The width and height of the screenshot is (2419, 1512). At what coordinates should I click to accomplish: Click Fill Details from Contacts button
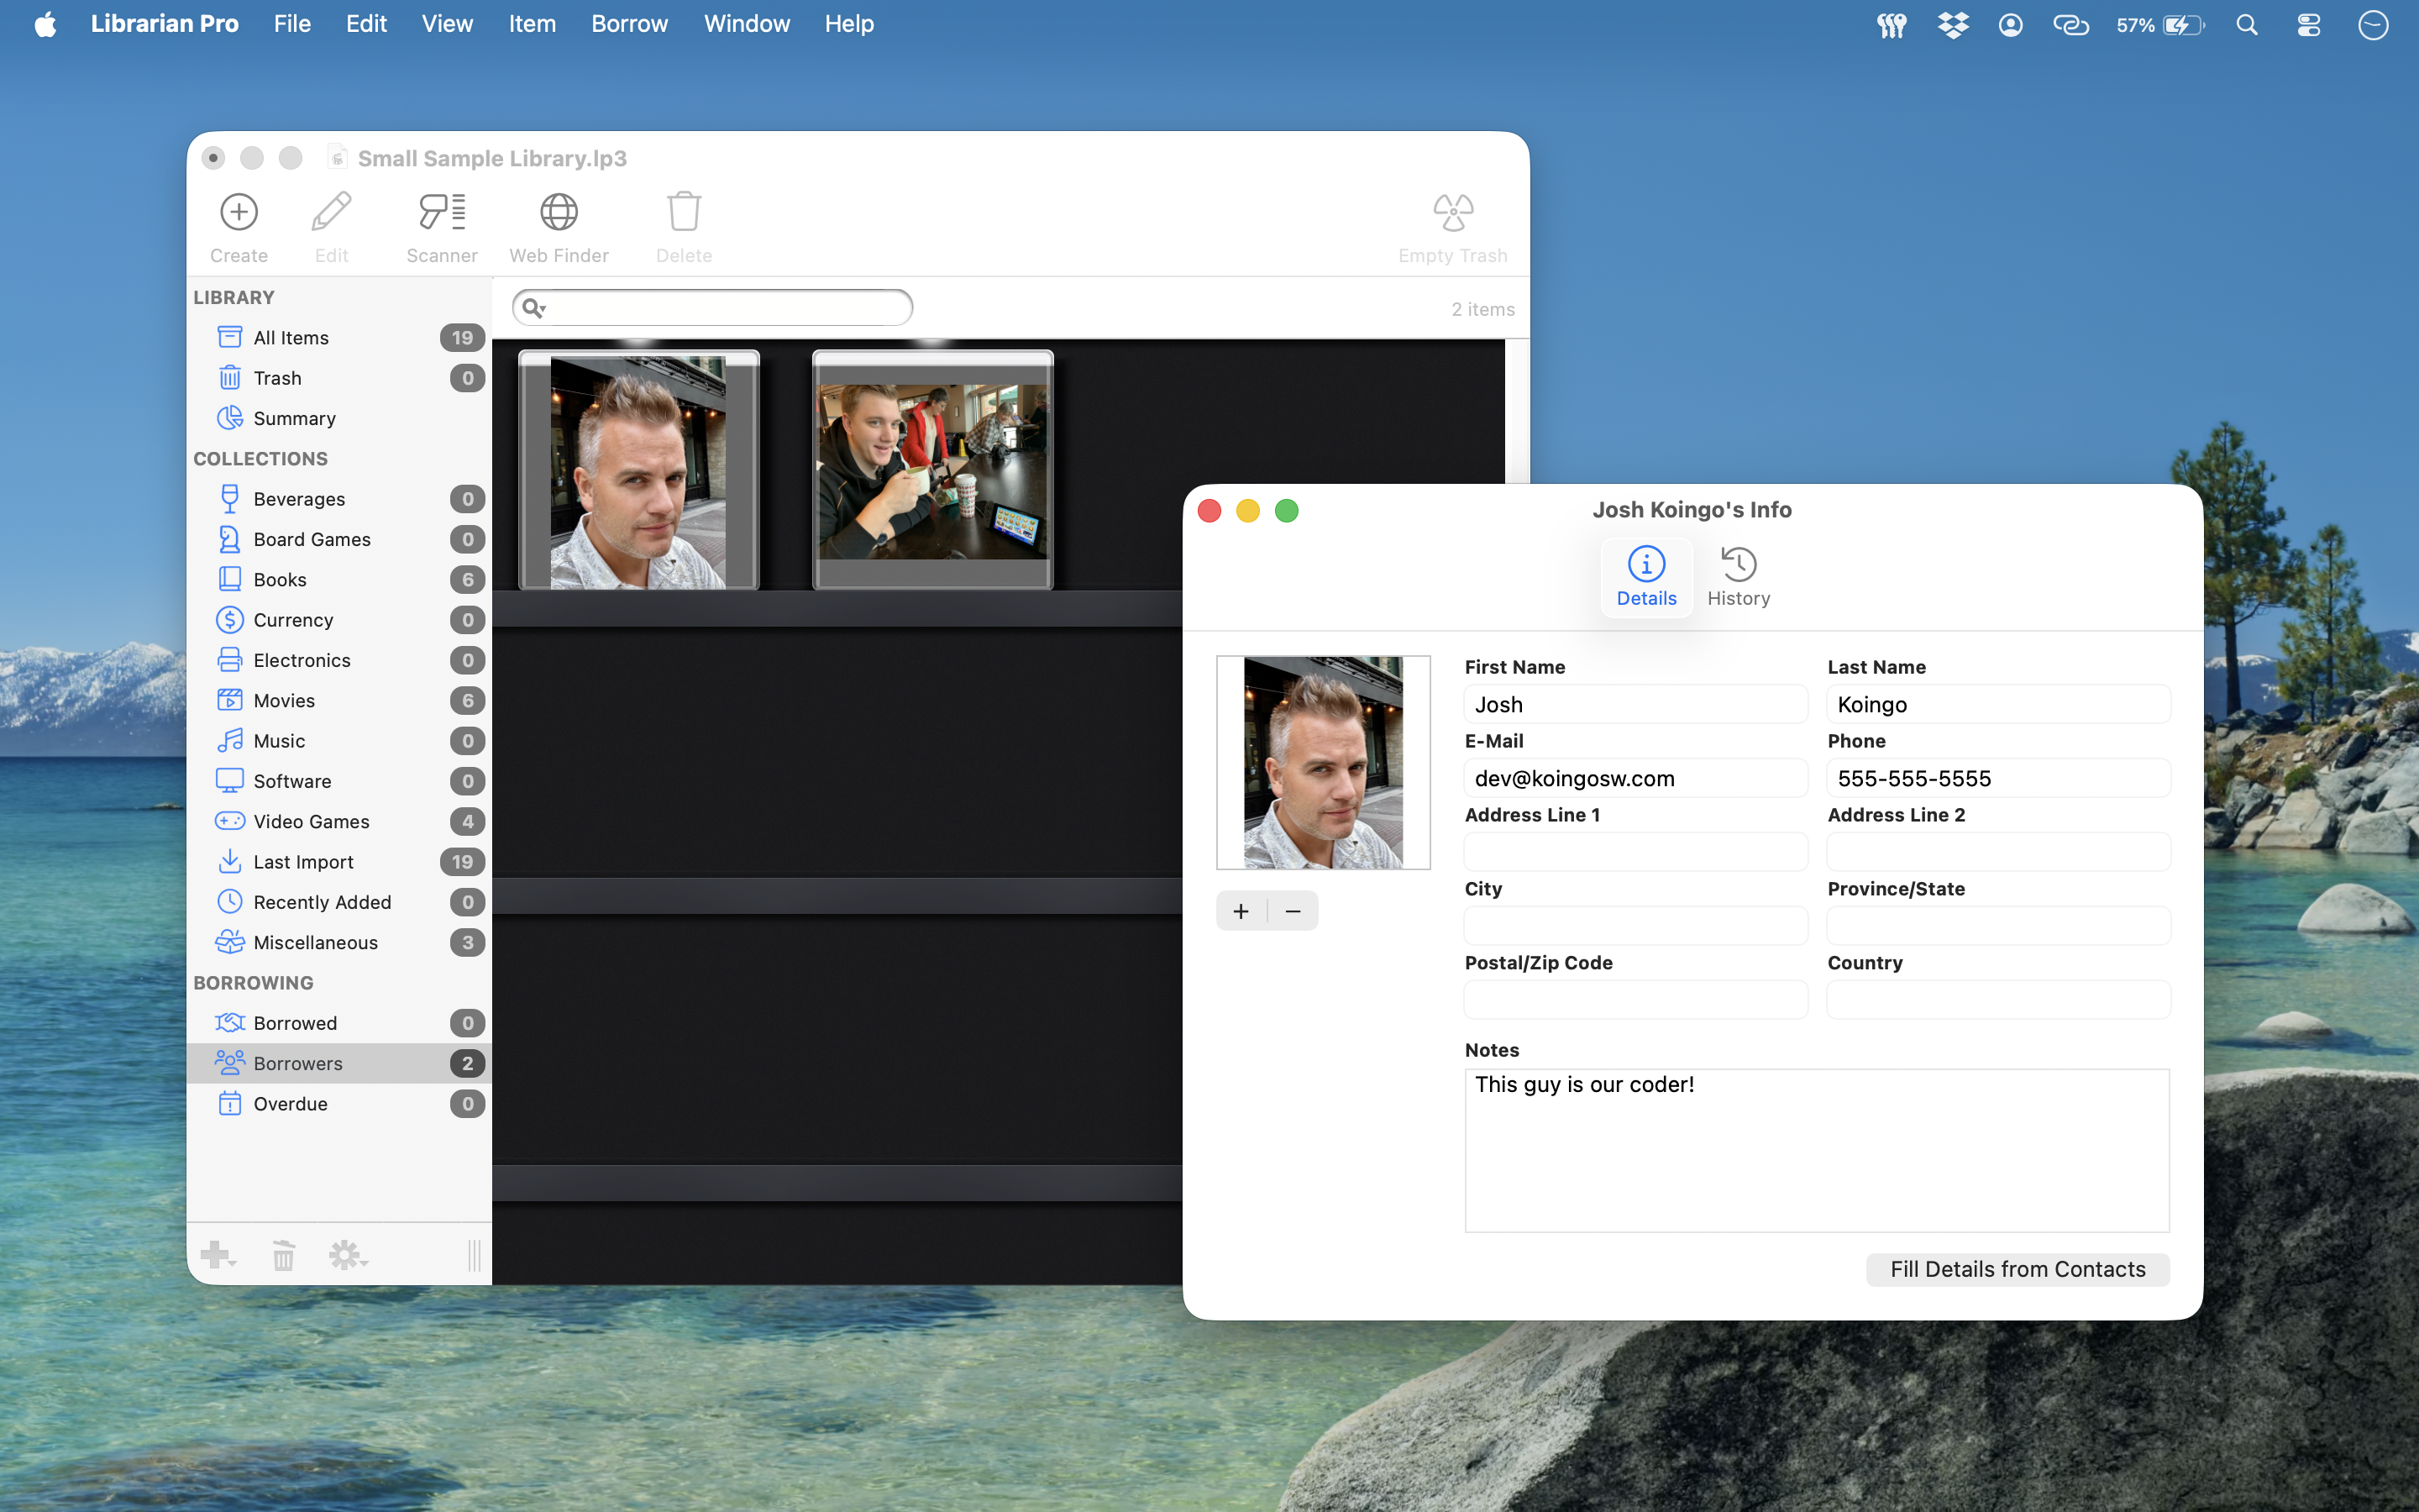pyautogui.click(x=2016, y=1269)
